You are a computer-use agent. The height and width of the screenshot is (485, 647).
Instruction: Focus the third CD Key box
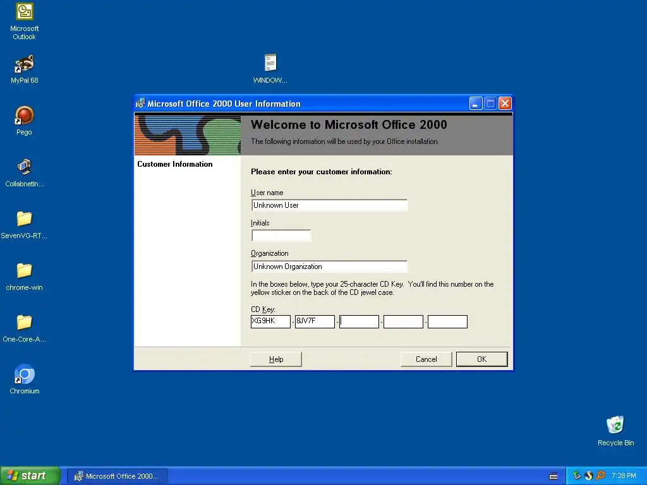359,321
